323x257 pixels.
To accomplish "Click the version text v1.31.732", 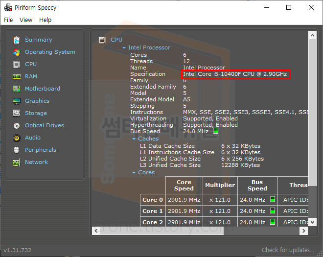I will tap(18, 250).
